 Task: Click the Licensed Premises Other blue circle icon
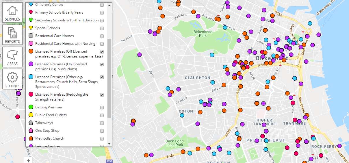[31, 77]
